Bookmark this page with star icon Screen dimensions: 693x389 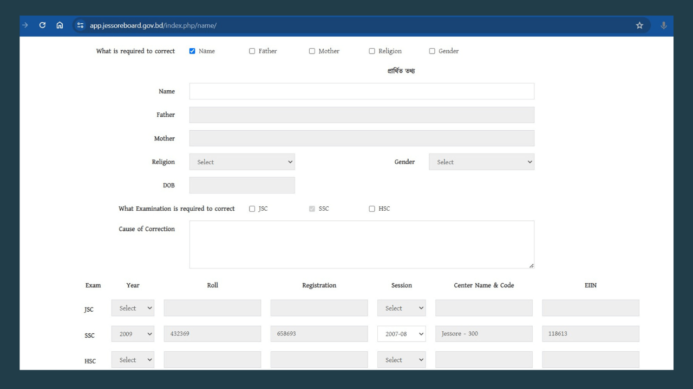pyautogui.click(x=639, y=25)
